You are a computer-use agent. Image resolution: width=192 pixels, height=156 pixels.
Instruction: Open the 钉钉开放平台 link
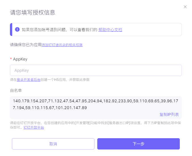tap(34, 127)
